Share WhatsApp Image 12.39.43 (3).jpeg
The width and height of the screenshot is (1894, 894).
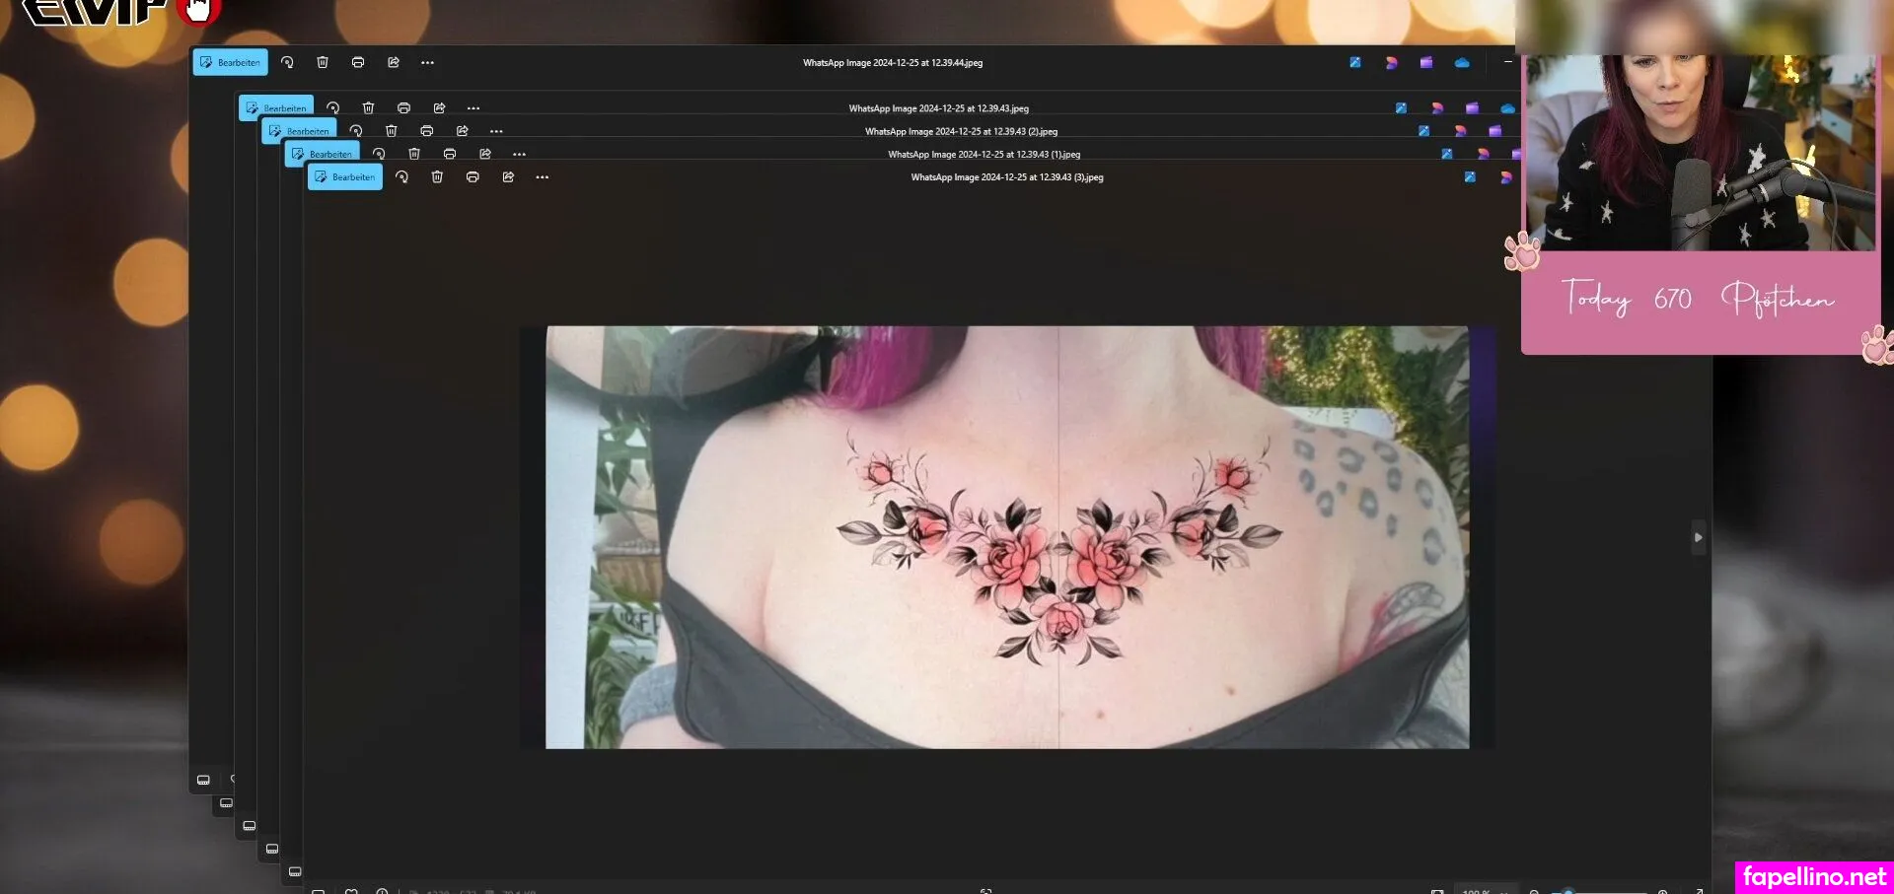point(508,177)
